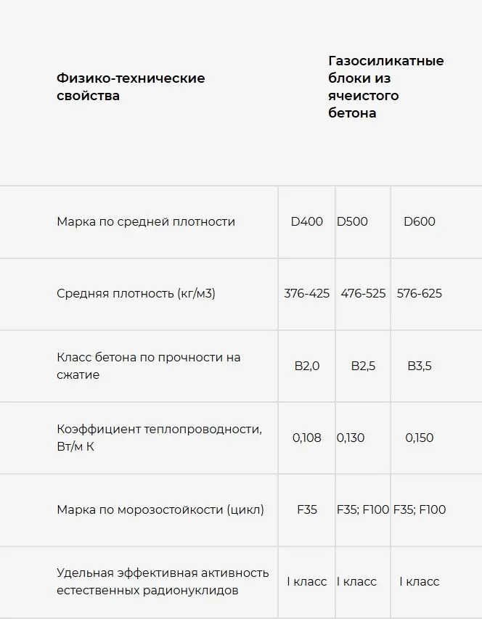
Task: Select 'Удельная эффективная активность естественных радионуклидов' label
Action: pyautogui.click(x=163, y=582)
